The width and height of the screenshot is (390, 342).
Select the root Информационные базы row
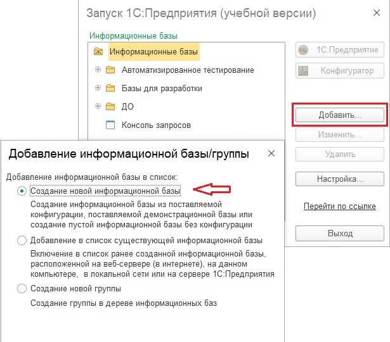[153, 52]
